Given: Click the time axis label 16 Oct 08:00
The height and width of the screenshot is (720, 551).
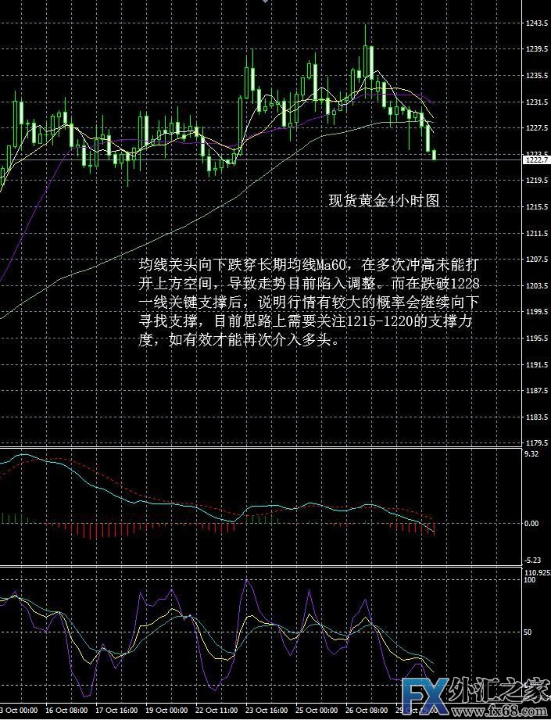Looking at the screenshot, I should (66, 711).
